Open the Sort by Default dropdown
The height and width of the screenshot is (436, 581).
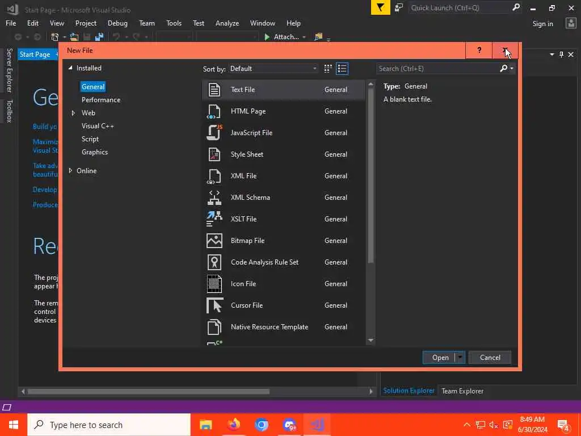[x=273, y=69]
